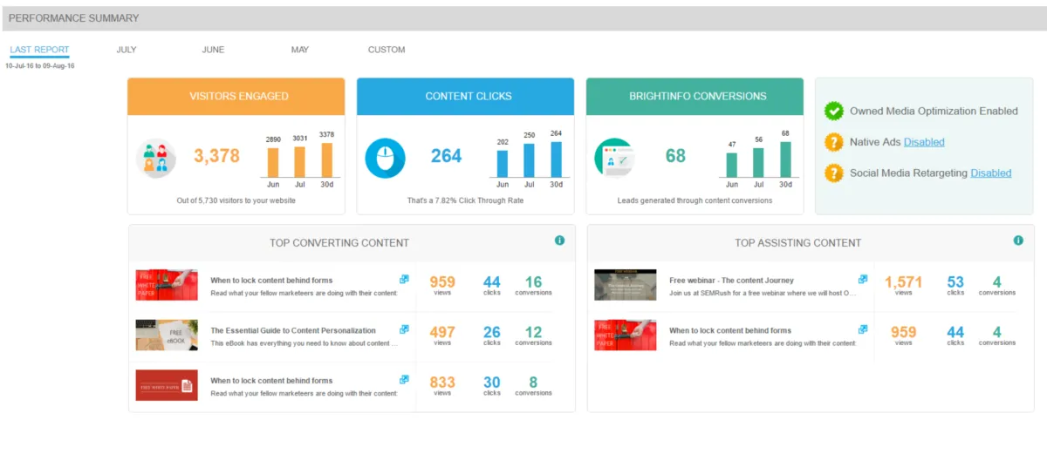
Task: Click 'Out of 5,730 visitors to your website'
Action: coord(236,200)
